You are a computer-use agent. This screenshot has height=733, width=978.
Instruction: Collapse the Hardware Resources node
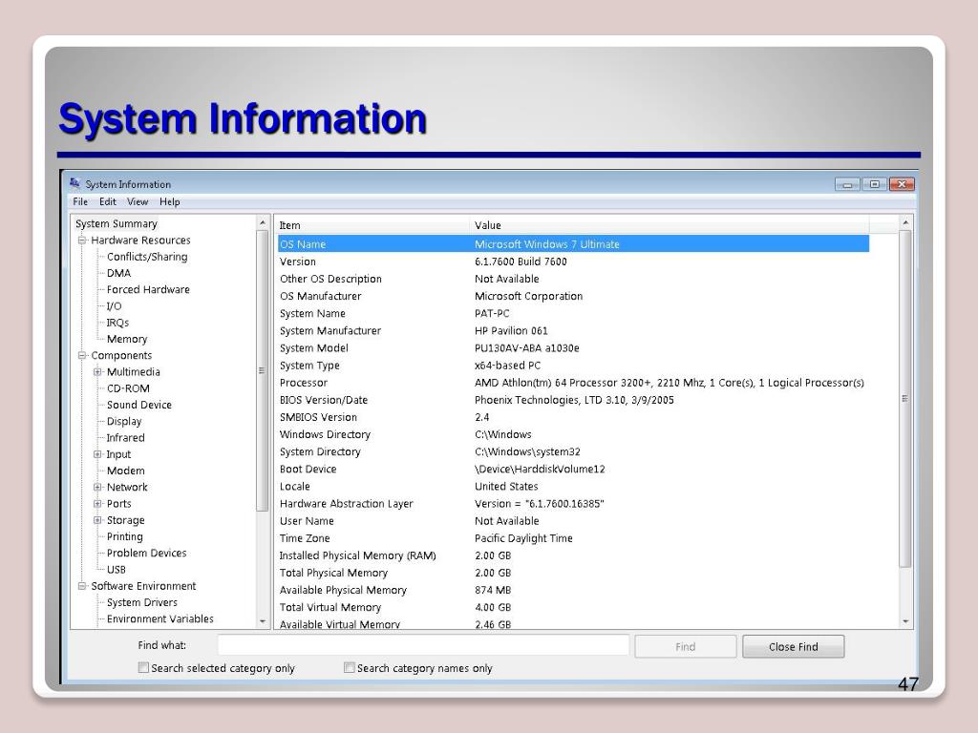point(82,240)
